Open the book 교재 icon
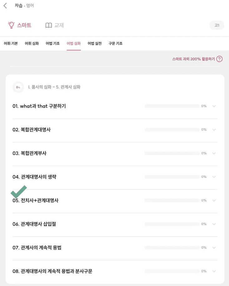229x286 pixels. point(48,25)
